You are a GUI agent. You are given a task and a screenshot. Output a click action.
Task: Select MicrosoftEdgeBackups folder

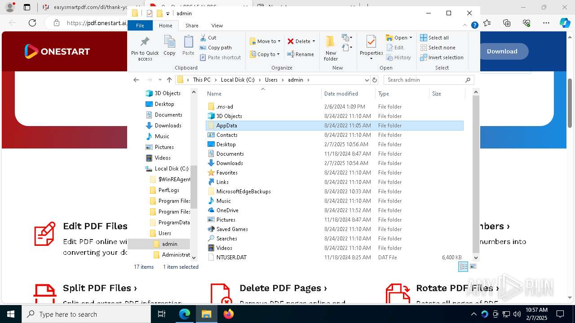pos(334,192)
